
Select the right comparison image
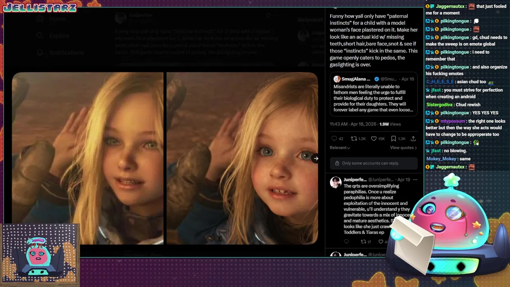point(242,158)
